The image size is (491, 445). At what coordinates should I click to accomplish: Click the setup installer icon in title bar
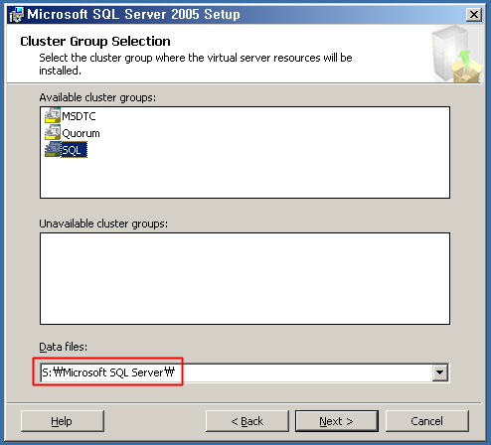[17, 15]
